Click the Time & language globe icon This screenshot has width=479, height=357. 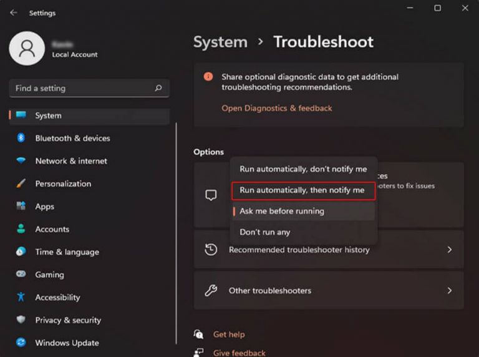coord(21,252)
